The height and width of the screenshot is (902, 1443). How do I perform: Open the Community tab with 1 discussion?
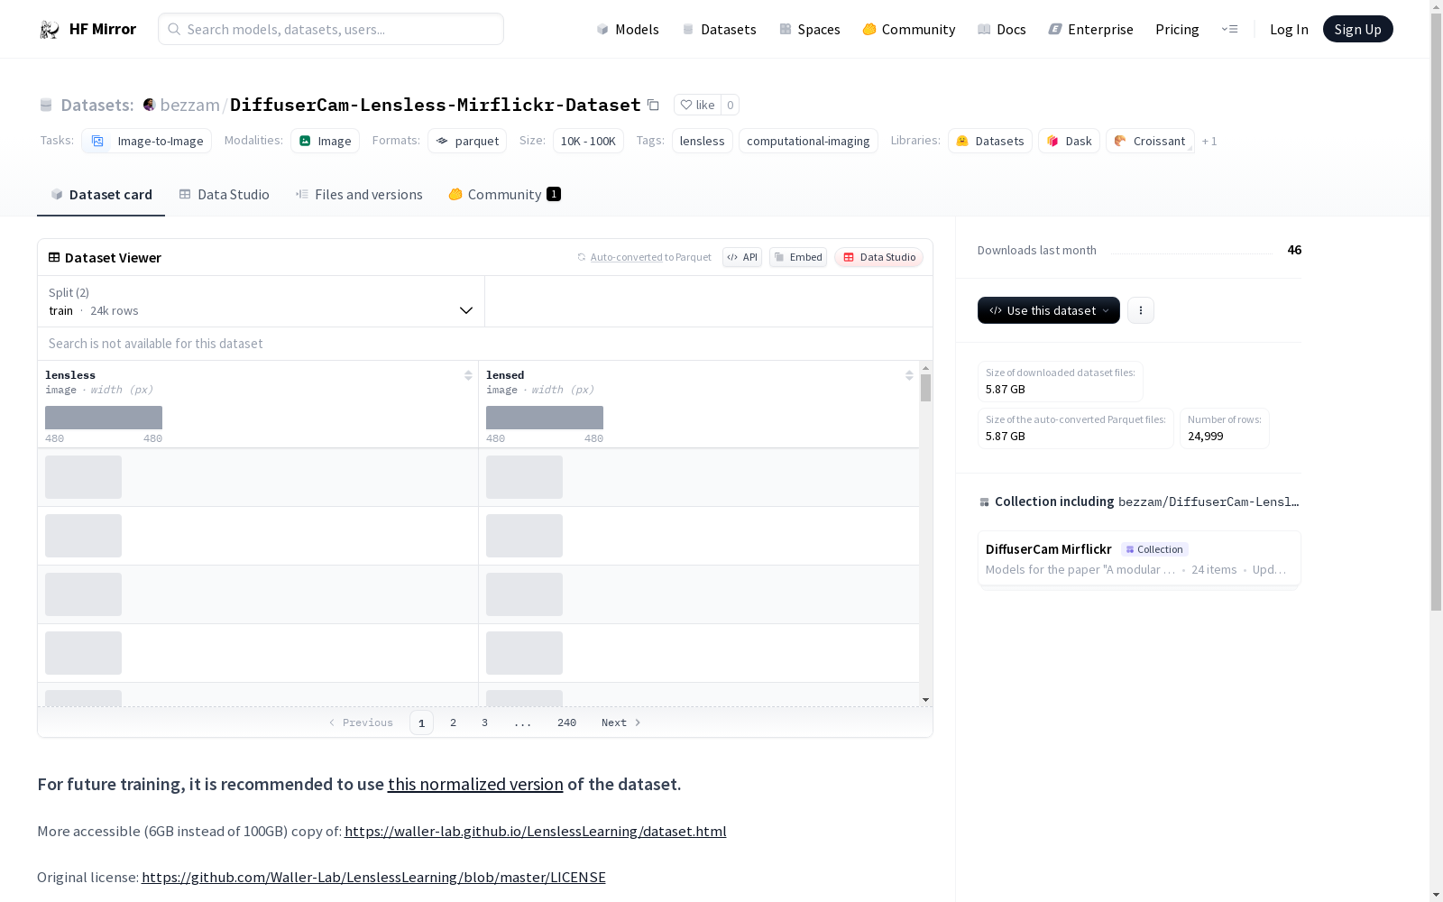pyautogui.click(x=504, y=194)
